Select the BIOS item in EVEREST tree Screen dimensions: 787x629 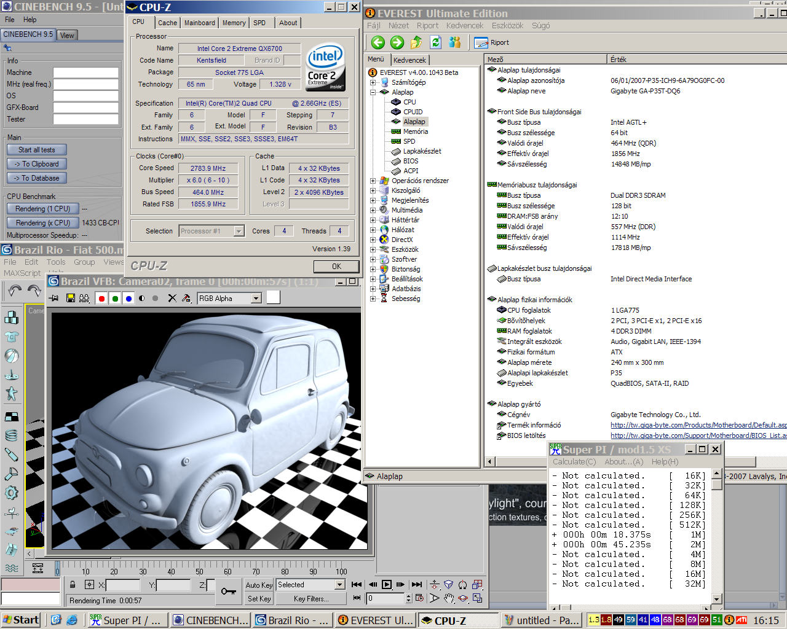click(410, 161)
